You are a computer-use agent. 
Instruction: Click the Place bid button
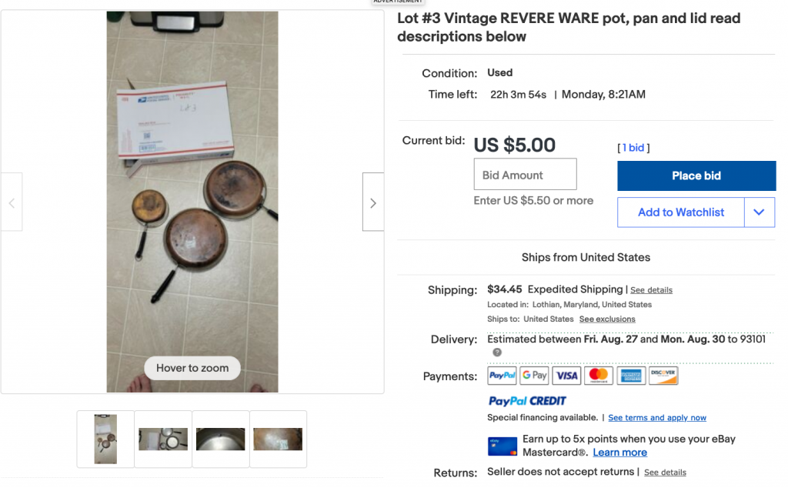(x=696, y=175)
